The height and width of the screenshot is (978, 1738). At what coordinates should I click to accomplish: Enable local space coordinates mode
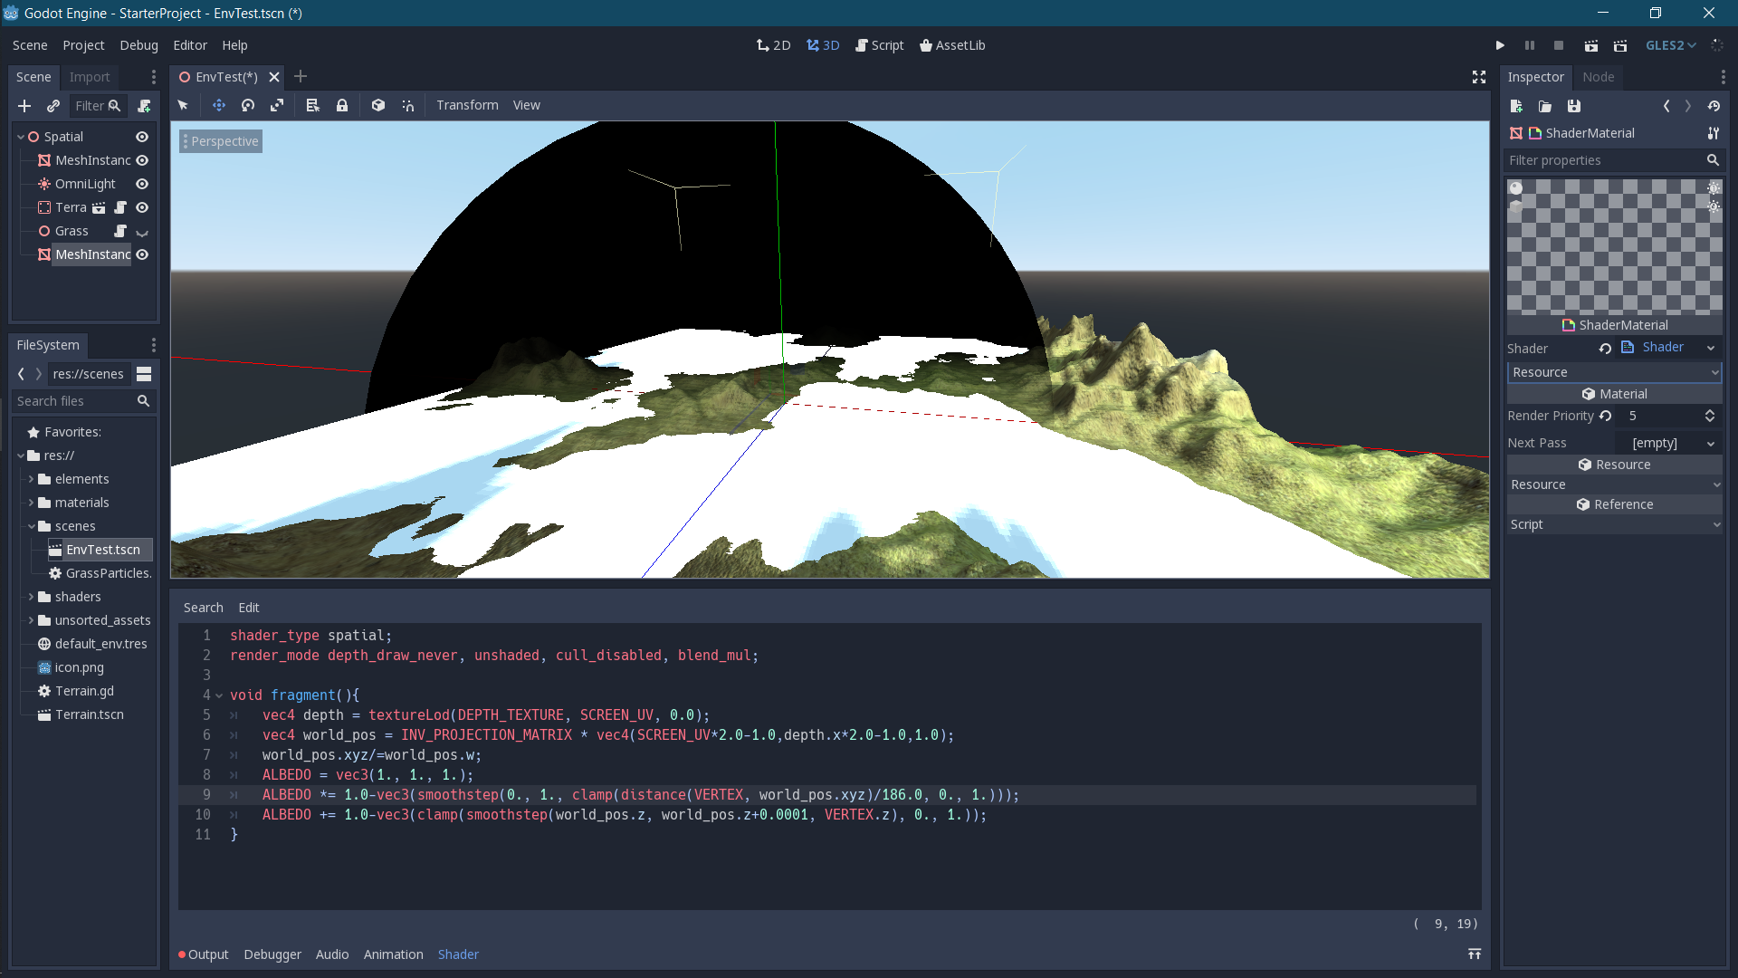[377, 105]
